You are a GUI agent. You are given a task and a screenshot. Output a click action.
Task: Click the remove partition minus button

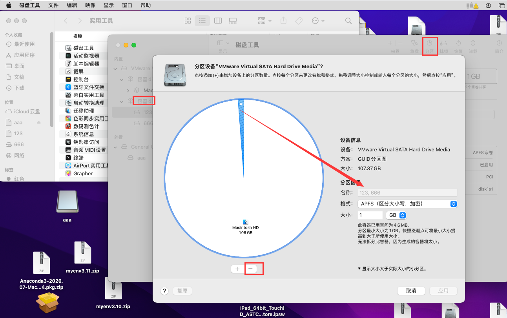[251, 269]
